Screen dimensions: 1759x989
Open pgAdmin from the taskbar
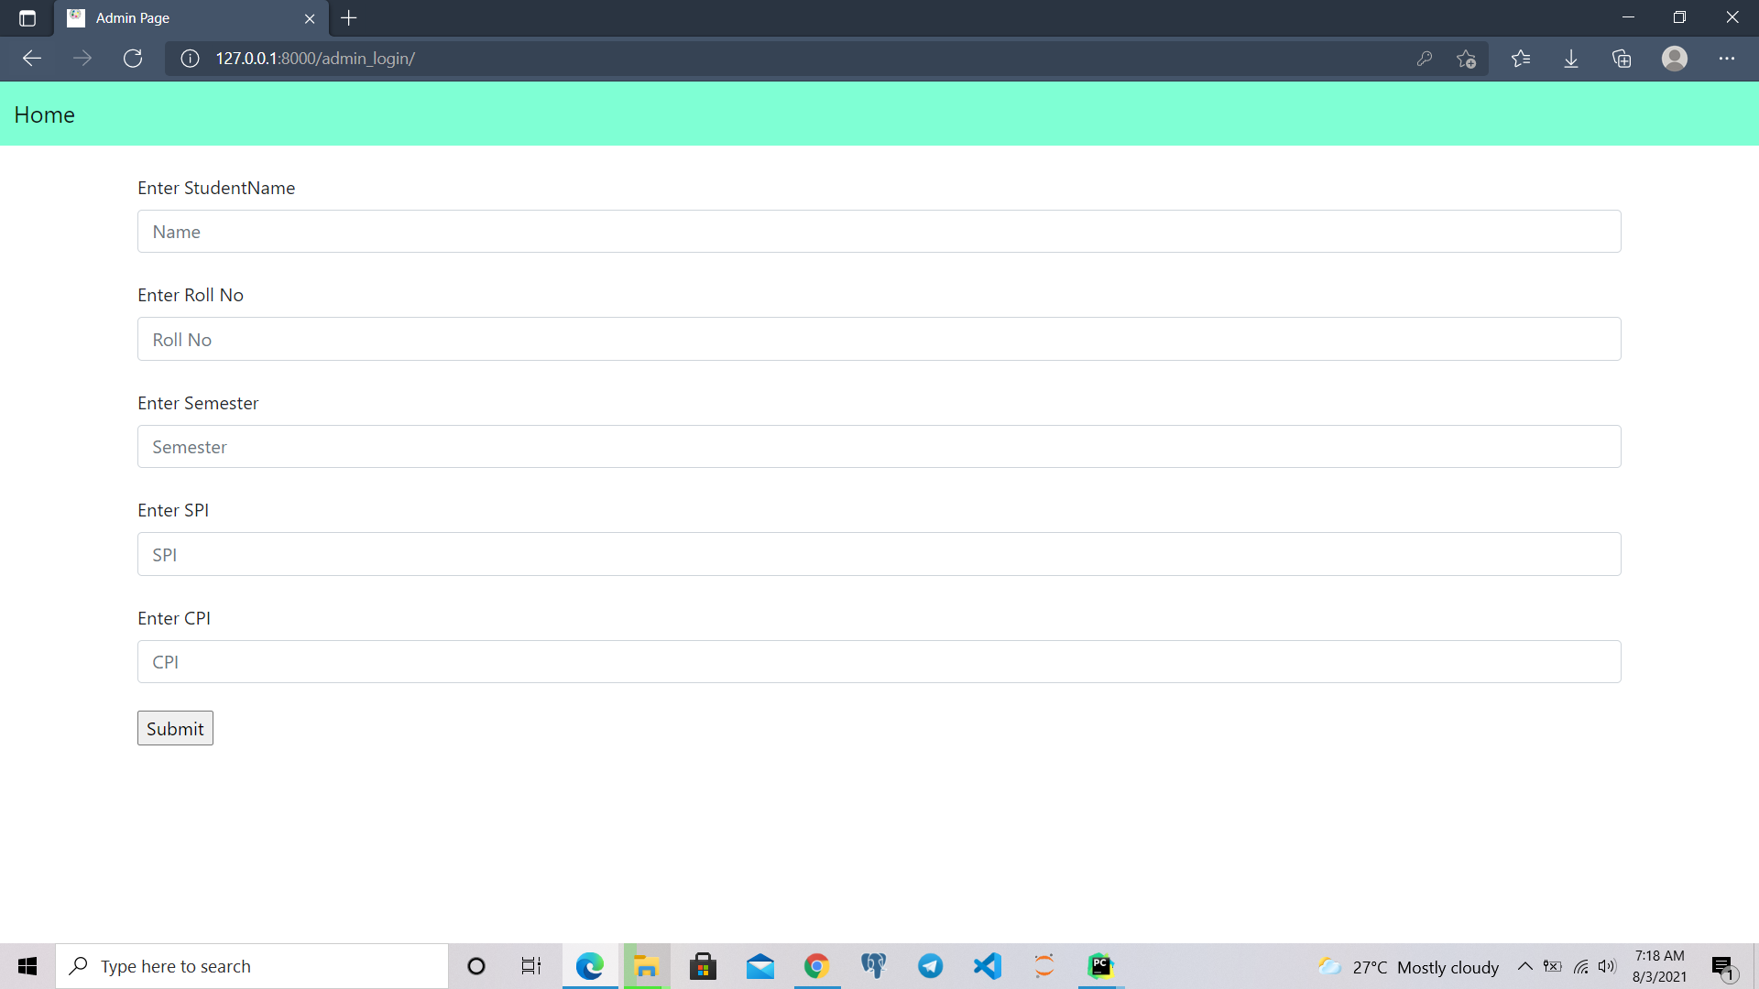(x=873, y=966)
